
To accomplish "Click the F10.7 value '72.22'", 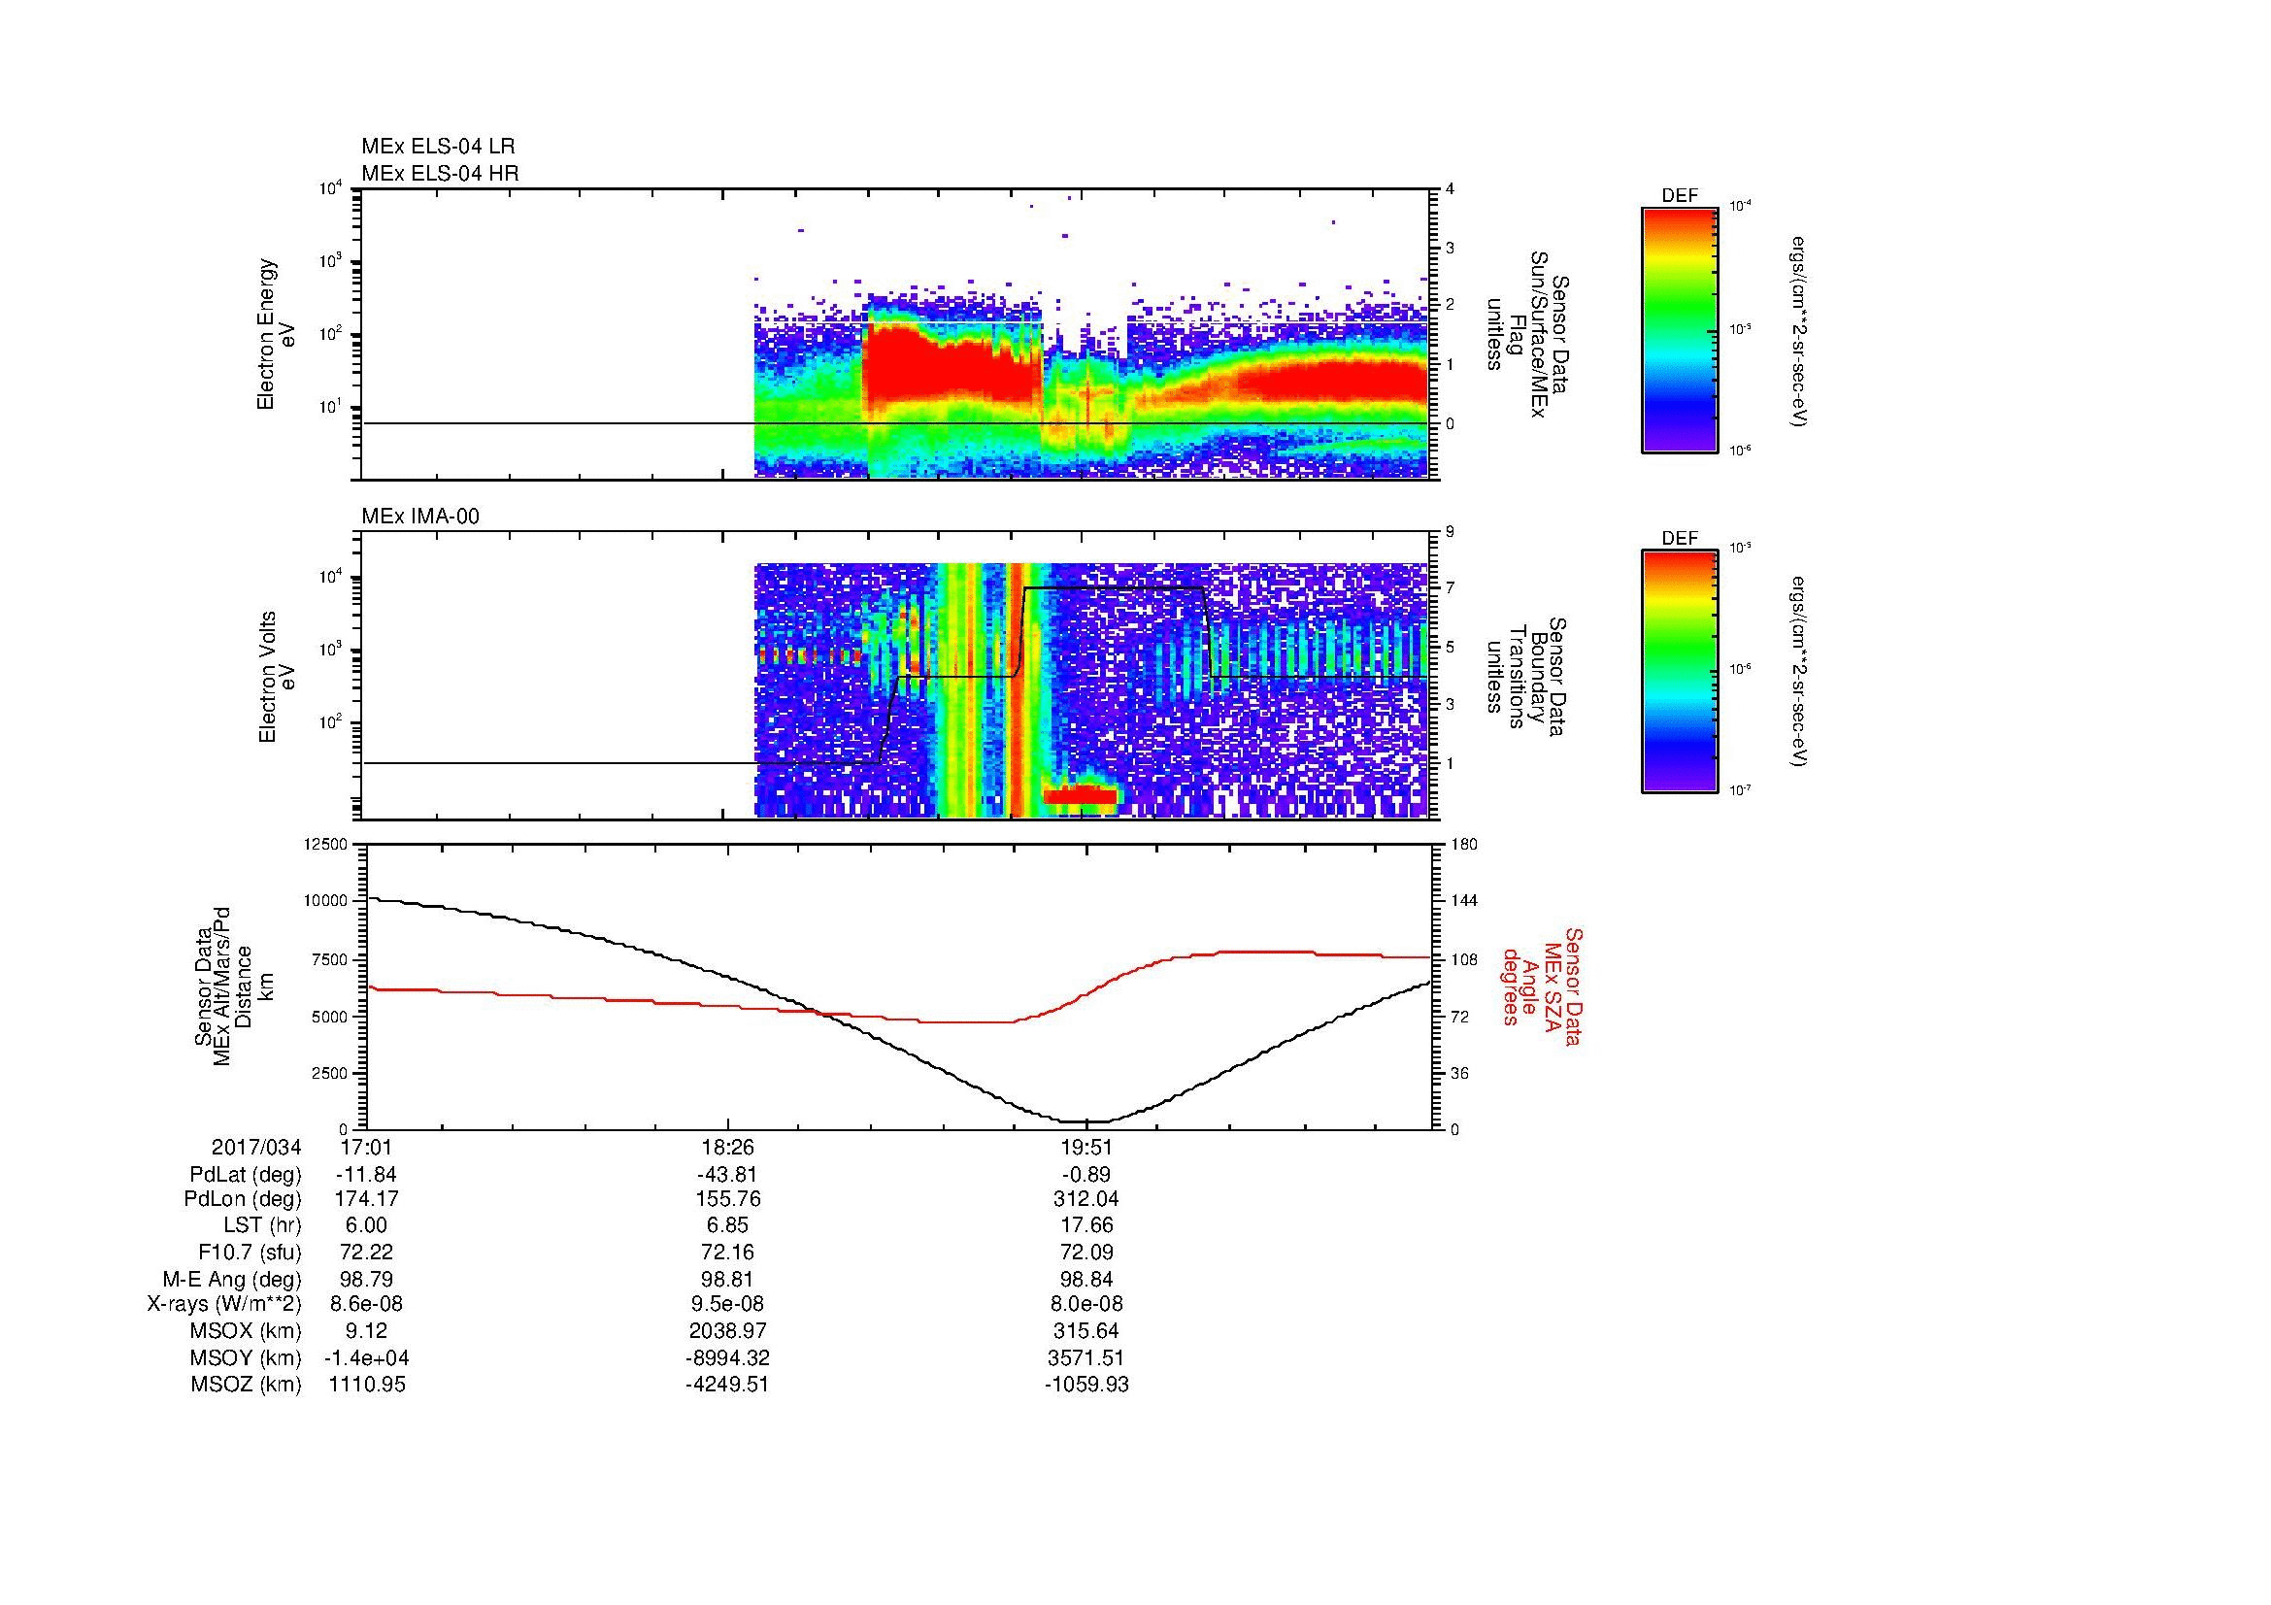I will point(365,1252).
